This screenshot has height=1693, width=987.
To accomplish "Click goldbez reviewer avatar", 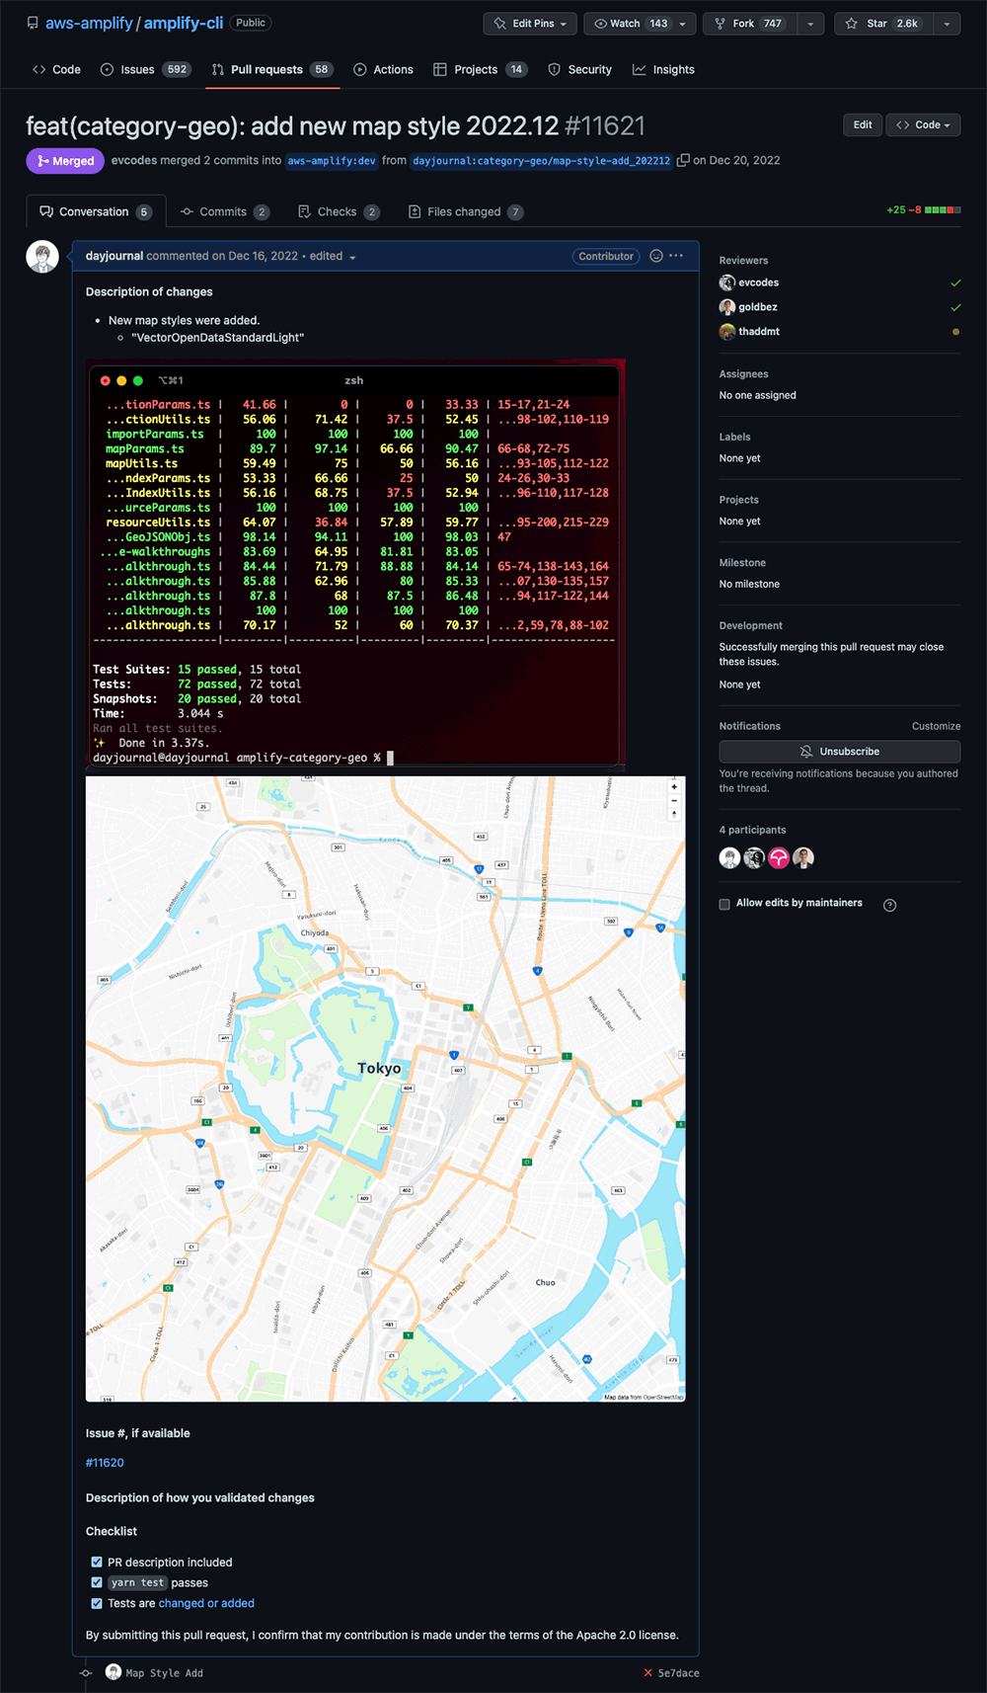I will pos(727,307).
